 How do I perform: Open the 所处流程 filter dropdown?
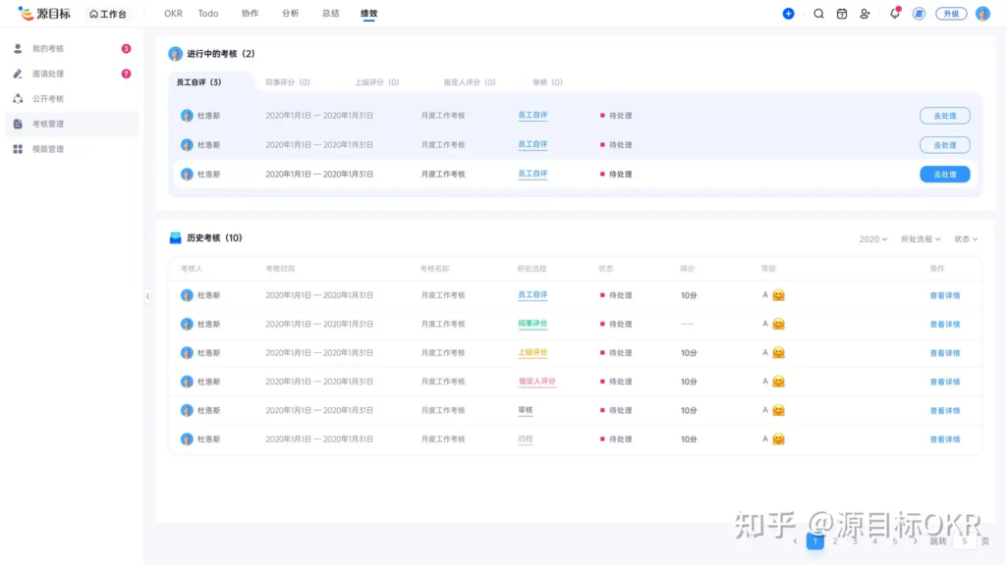tap(921, 239)
